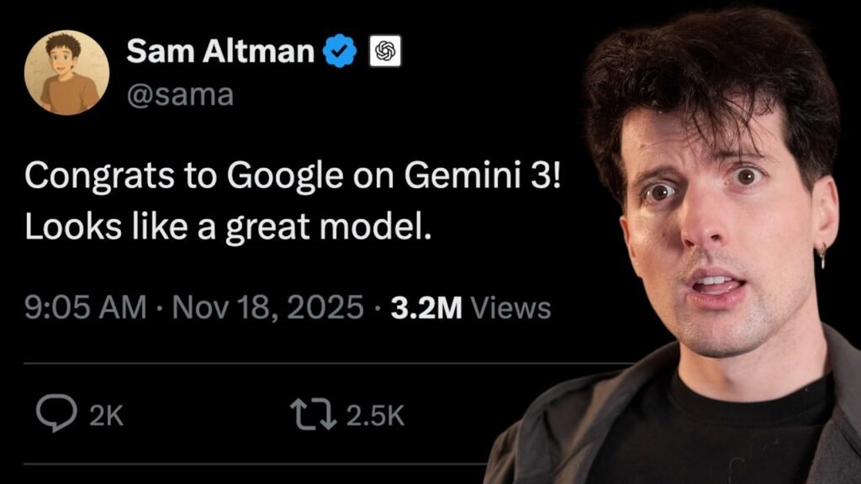Open the @sama handle
Screen dimensions: 861x484
tap(180, 94)
